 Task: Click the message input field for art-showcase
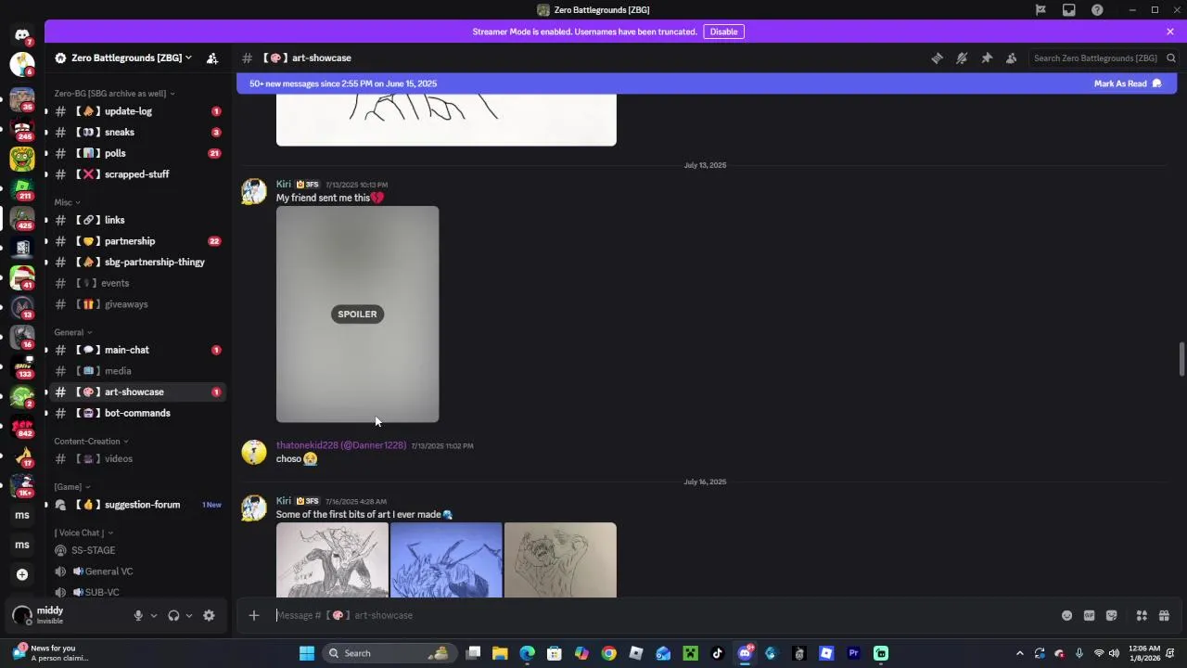point(663,615)
